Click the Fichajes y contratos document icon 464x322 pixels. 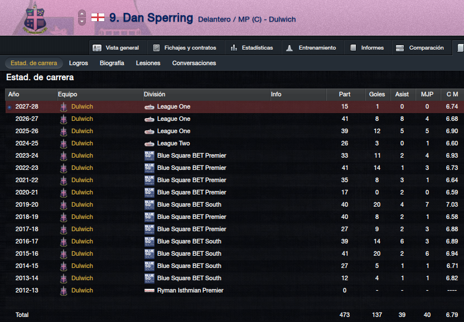click(156, 48)
